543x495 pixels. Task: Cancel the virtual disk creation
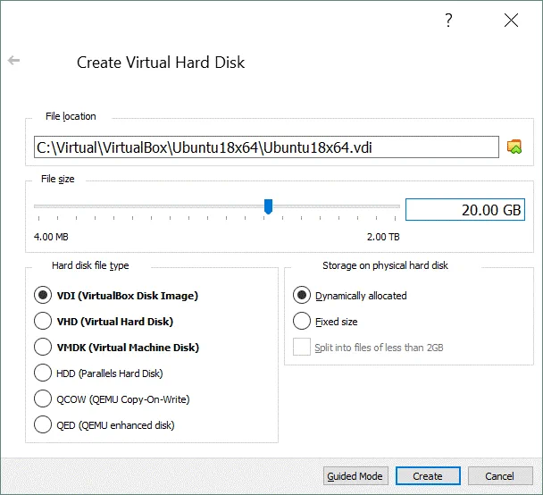click(x=500, y=476)
